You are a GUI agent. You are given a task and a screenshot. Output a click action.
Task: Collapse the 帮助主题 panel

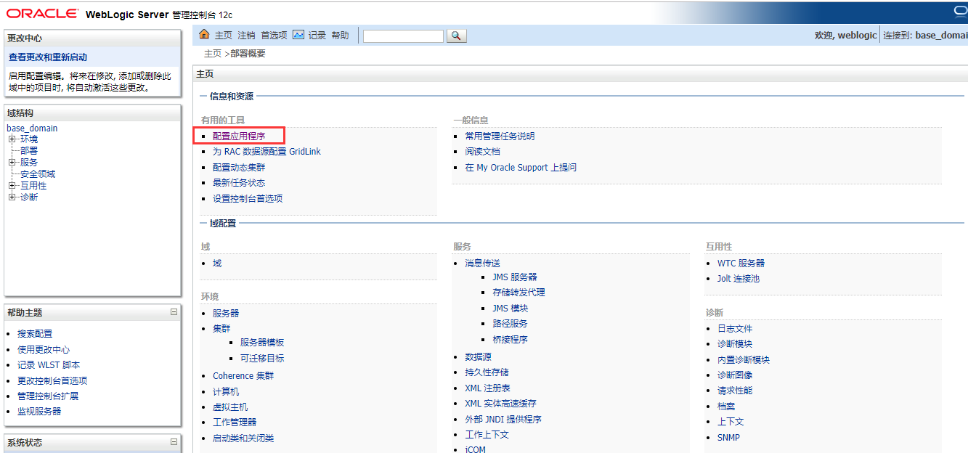174,312
